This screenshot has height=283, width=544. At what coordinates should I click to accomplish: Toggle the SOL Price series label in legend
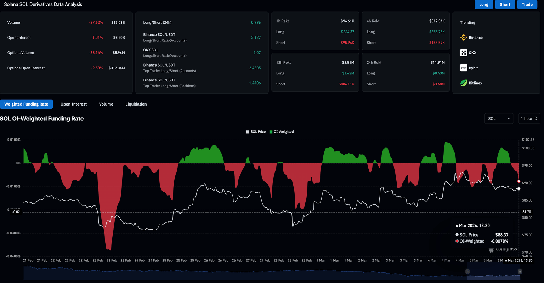tap(258, 132)
